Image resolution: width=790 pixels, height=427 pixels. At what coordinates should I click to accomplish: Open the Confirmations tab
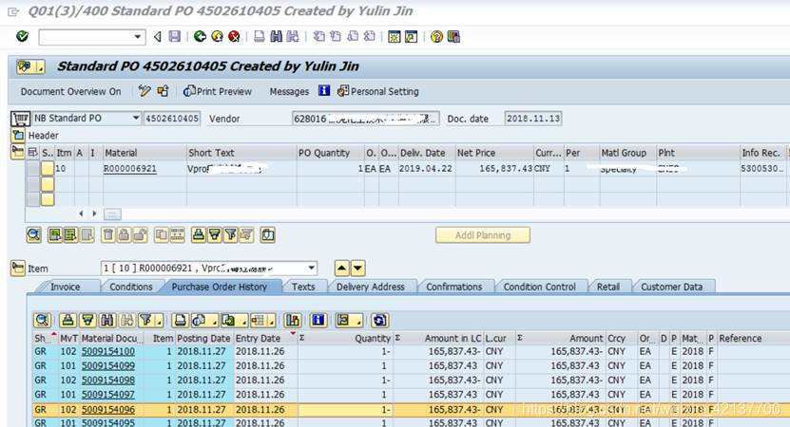454,287
